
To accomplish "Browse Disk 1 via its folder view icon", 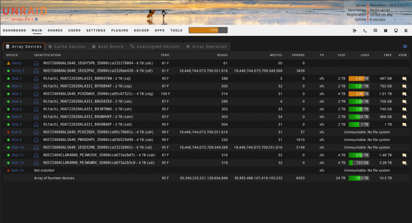I will pos(405,79).
